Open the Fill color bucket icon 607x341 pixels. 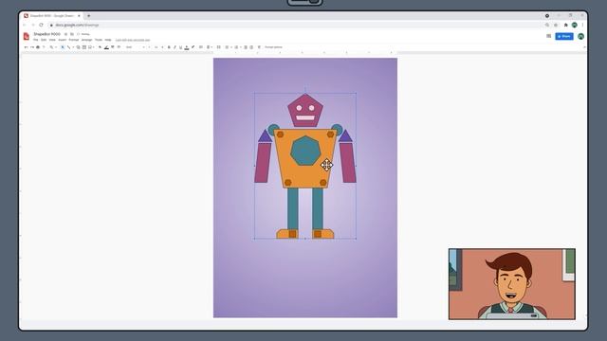[100, 47]
